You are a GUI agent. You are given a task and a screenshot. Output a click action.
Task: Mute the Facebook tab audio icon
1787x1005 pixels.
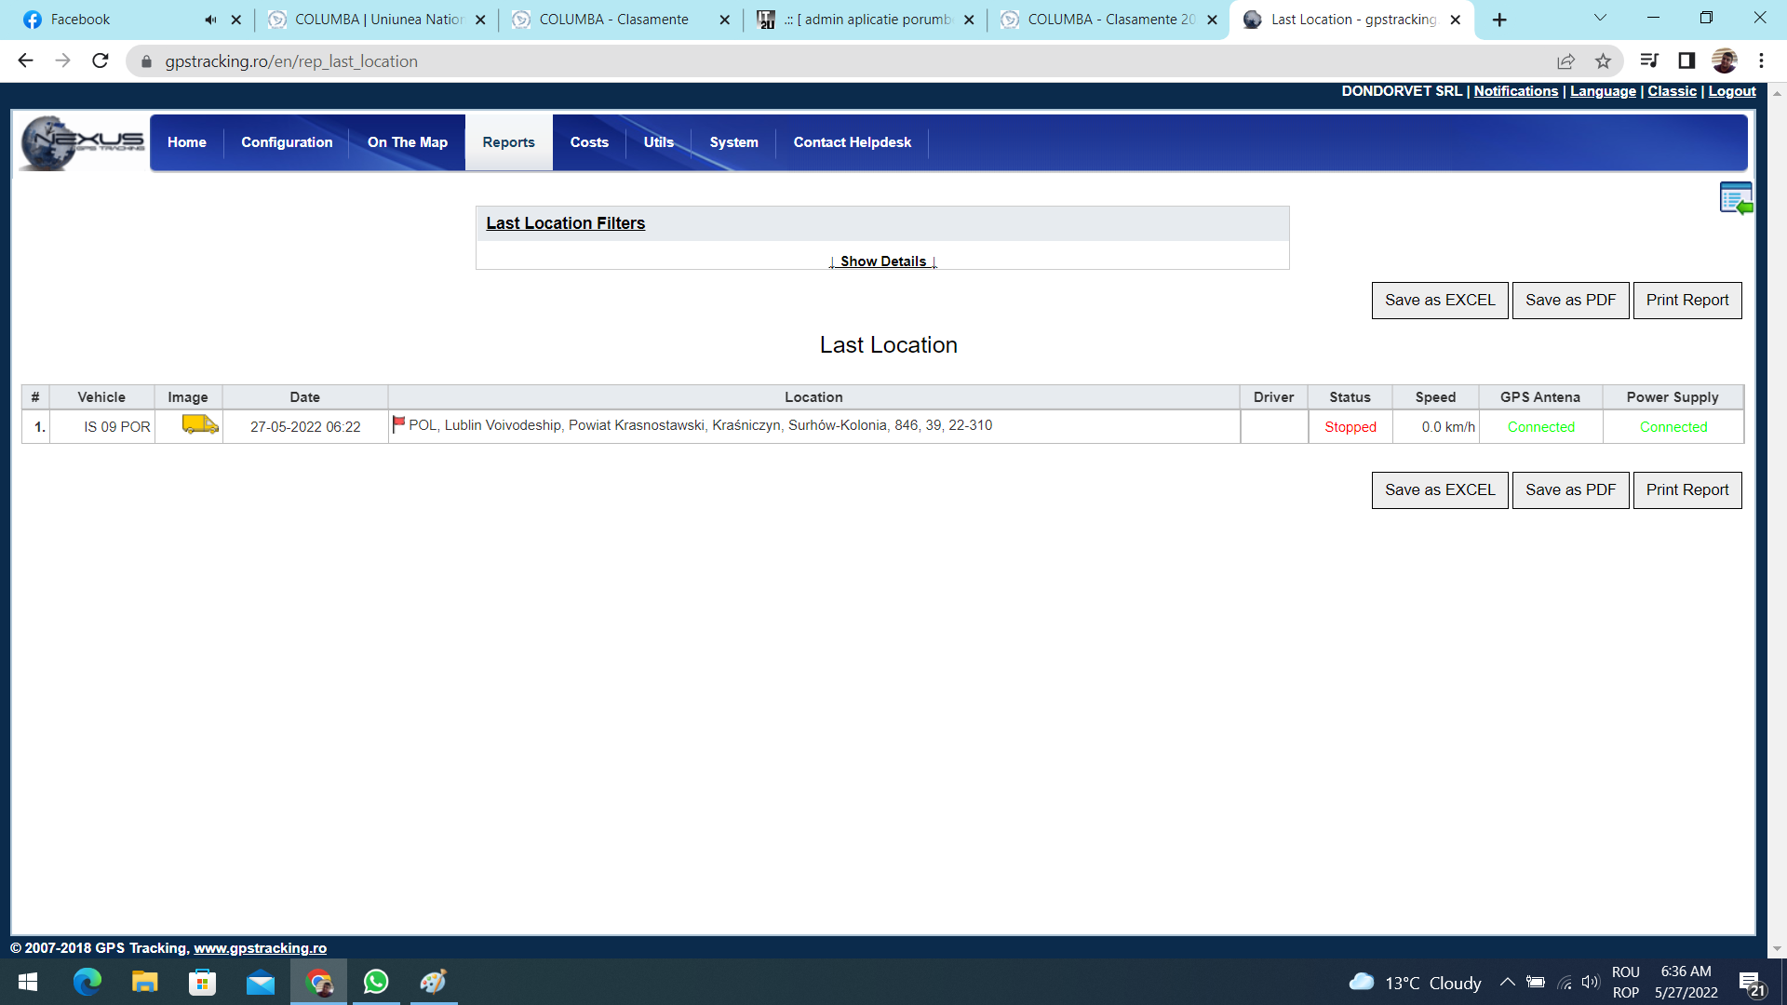coord(210,20)
